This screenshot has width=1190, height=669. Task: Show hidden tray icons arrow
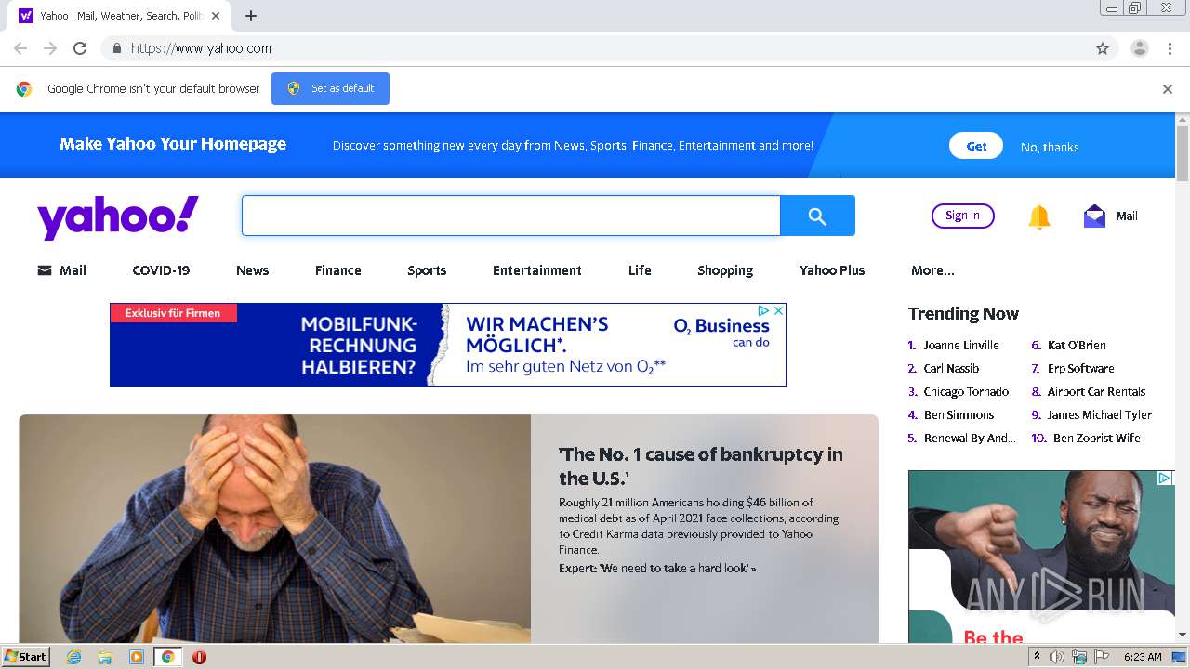(x=1037, y=656)
